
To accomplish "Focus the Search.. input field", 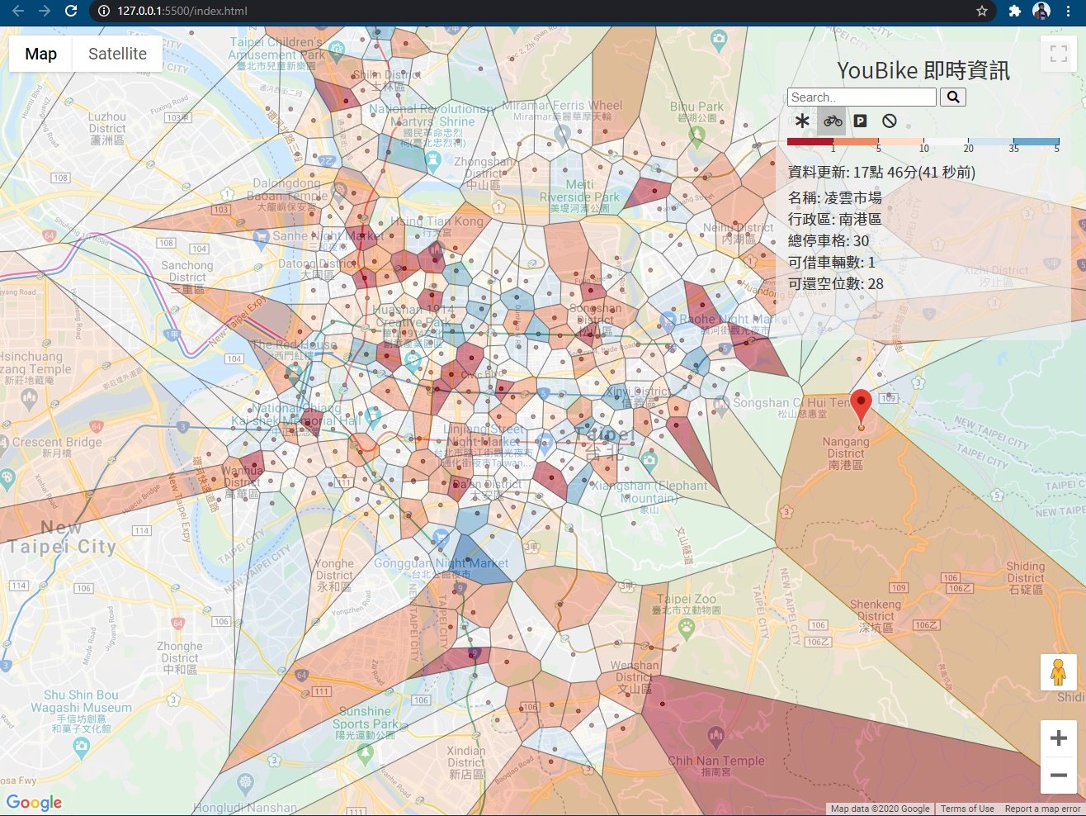I will click(x=862, y=97).
